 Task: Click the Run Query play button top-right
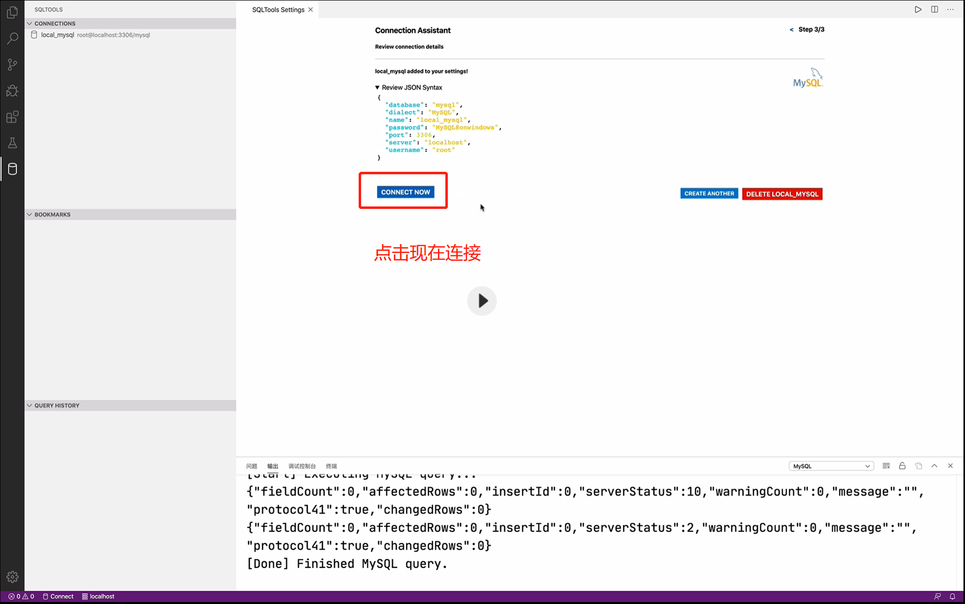click(x=918, y=9)
